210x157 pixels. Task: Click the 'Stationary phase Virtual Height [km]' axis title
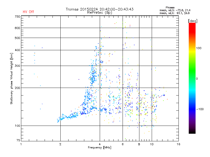12,78
